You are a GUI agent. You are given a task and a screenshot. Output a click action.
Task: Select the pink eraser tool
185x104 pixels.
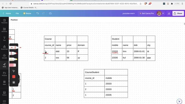(x=13, y=65)
